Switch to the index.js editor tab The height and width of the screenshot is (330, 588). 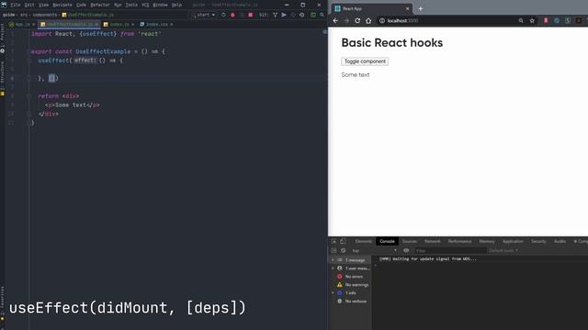pos(119,25)
